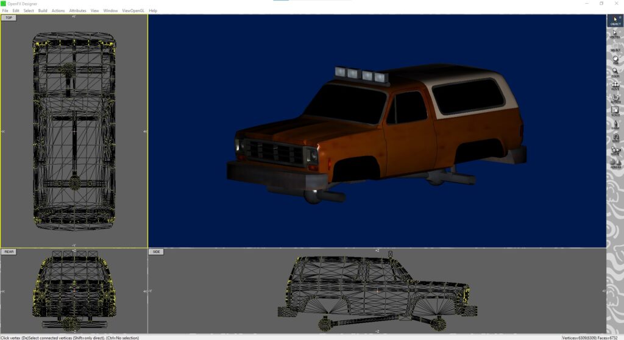This screenshot has height=340, width=624.
Task: Activate the Object mode tool
Action: [x=615, y=21]
